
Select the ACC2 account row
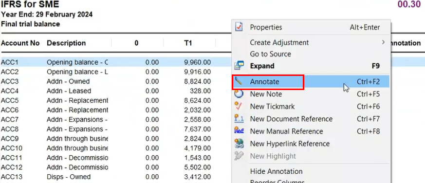[9, 72]
